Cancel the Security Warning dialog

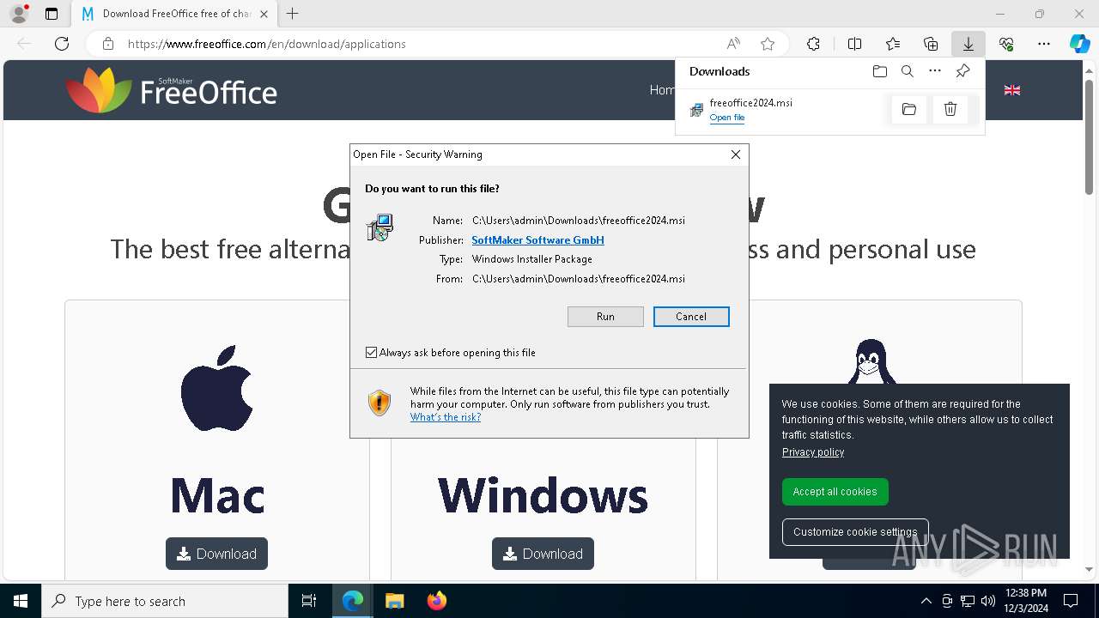[x=691, y=317]
